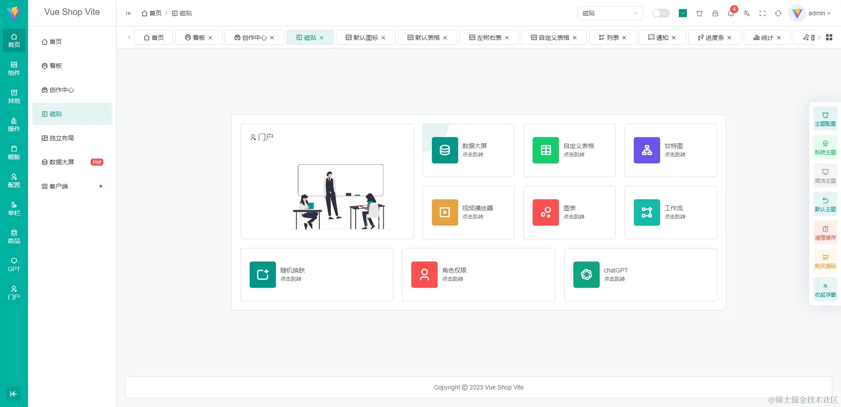Select 数据大屏 in the sidebar

click(61, 162)
